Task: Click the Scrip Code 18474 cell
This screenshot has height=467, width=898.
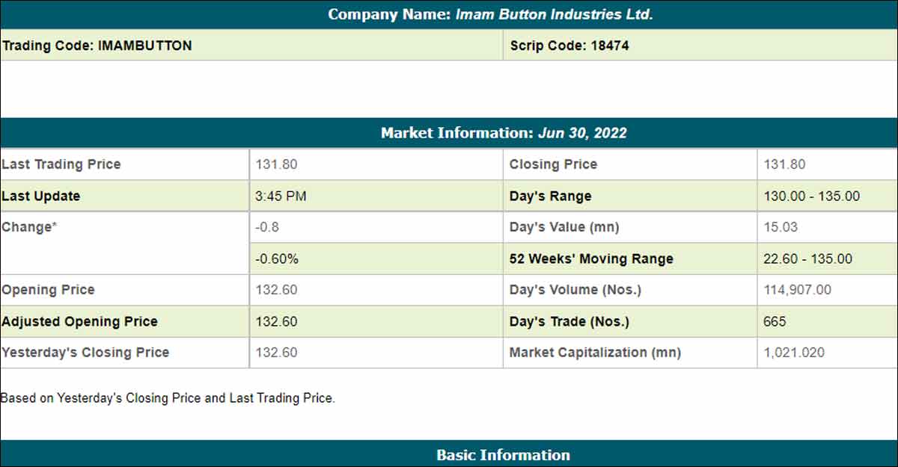Action: pos(569,46)
